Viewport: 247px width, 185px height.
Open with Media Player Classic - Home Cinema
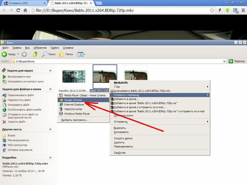pos(84,95)
